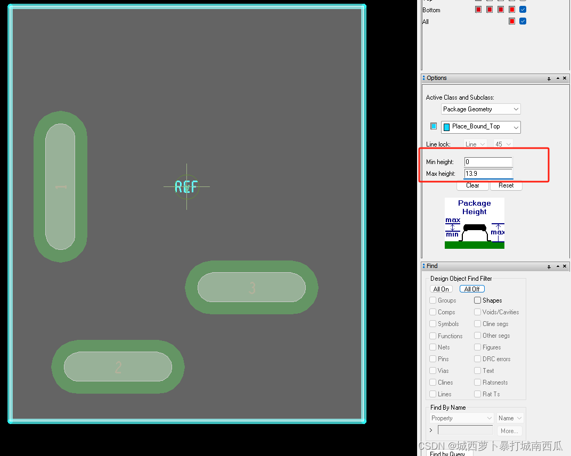
Task: Enable the Functions find filter
Action: (433, 336)
